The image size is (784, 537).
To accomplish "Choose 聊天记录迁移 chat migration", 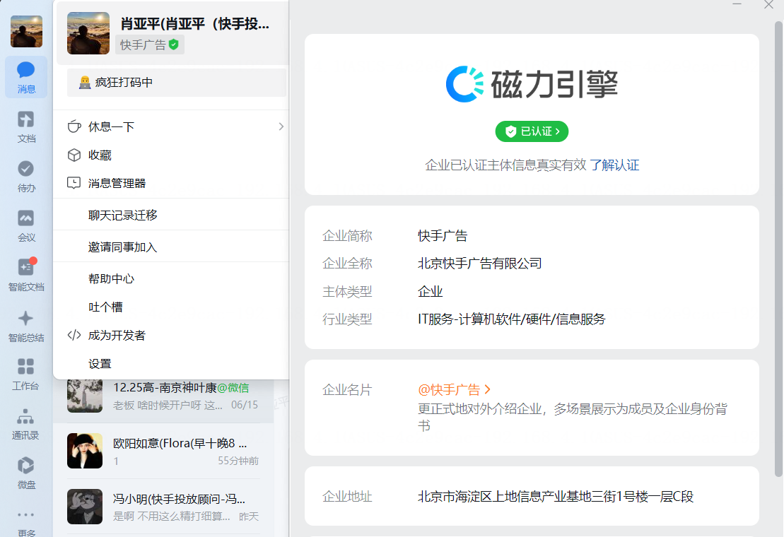I will (x=172, y=216).
